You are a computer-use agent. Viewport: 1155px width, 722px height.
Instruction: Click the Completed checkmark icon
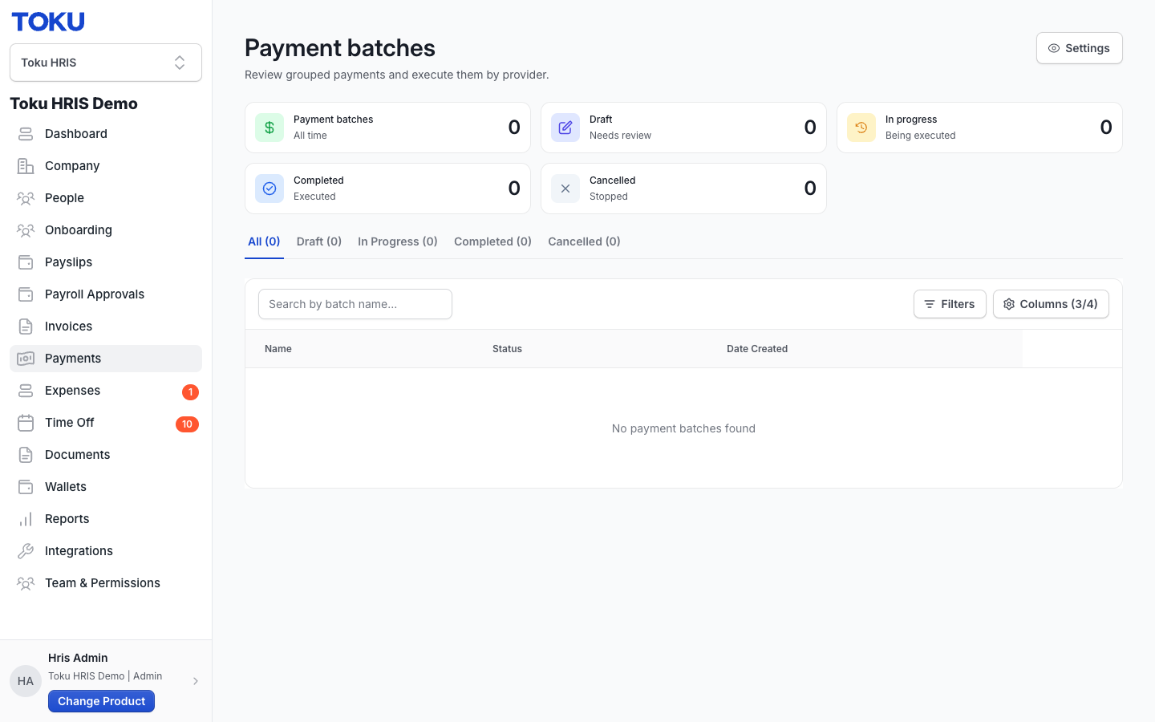tap(269, 189)
